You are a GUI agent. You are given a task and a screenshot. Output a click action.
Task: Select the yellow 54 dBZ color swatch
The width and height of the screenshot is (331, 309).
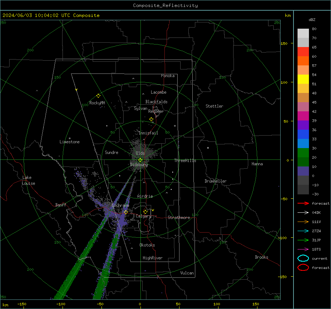click(x=303, y=79)
